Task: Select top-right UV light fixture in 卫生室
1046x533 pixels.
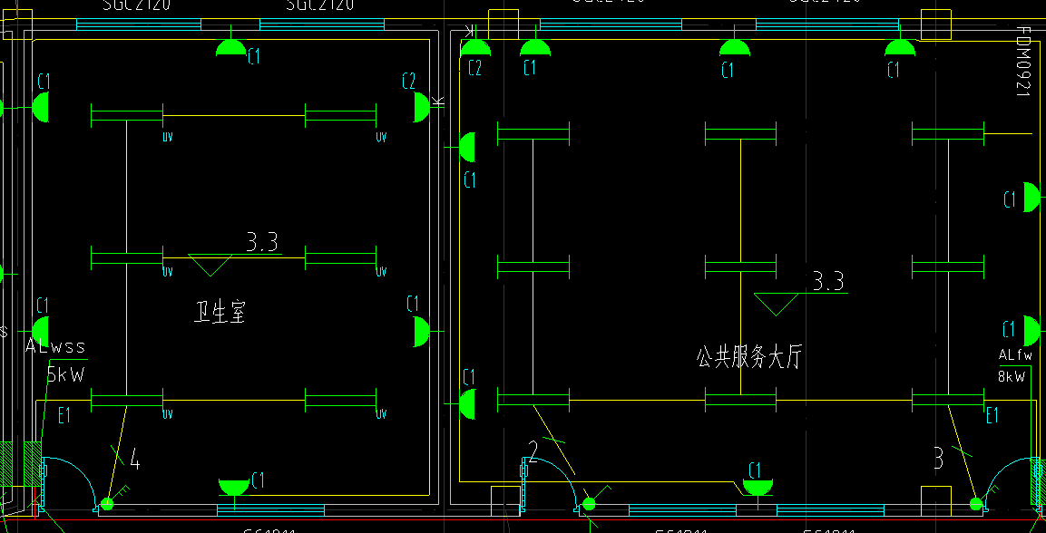Action: point(341,115)
